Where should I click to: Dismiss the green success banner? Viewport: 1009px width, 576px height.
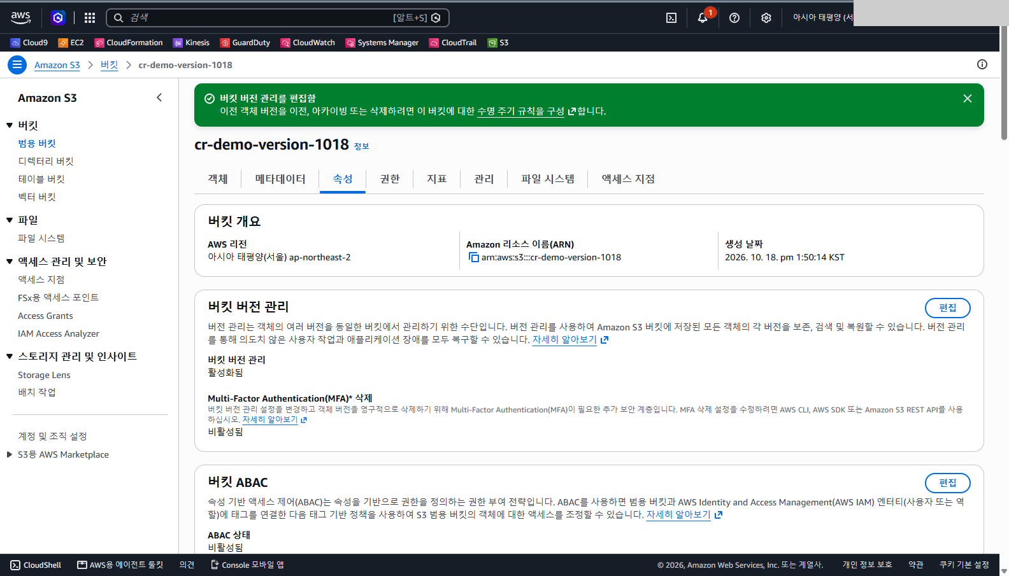click(968, 99)
